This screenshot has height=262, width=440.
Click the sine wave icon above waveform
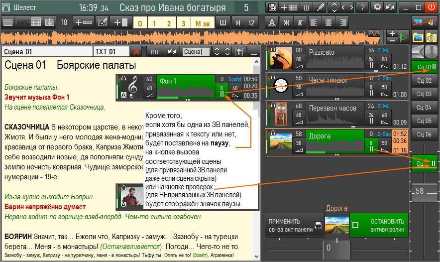[374, 33]
